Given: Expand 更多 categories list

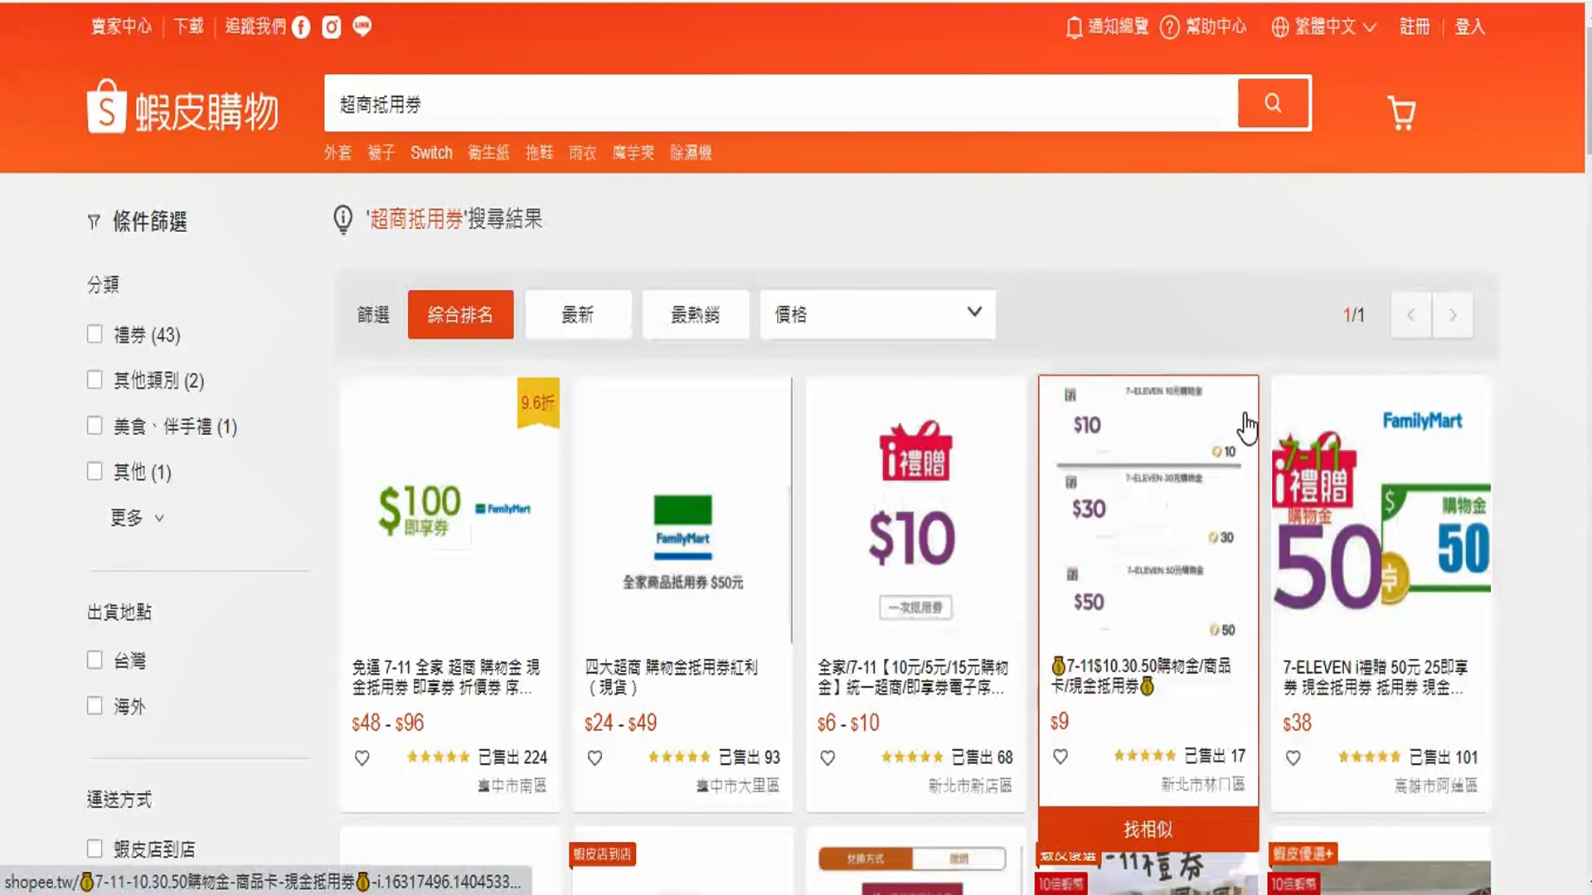Looking at the screenshot, I should click(137, 518).
